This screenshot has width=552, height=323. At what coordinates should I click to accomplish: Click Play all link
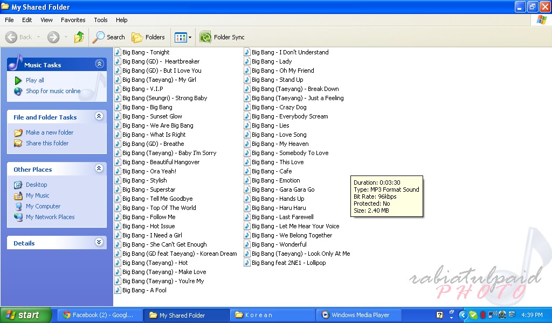[35, 80]
